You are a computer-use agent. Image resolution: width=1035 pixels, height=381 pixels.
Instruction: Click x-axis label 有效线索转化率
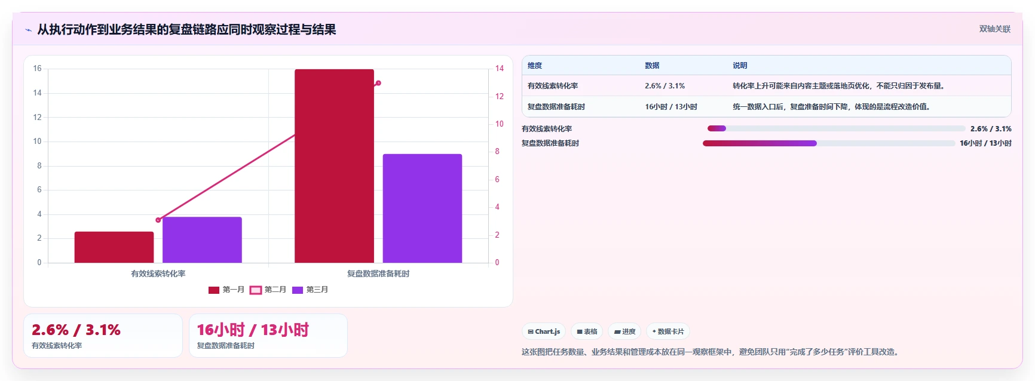[158, 274]
